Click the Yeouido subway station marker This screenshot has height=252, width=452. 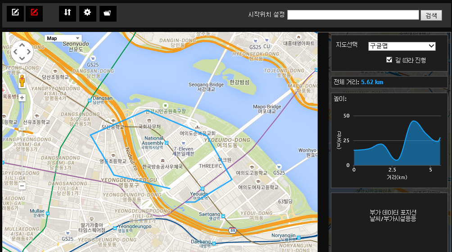click(x=203, y=189)
